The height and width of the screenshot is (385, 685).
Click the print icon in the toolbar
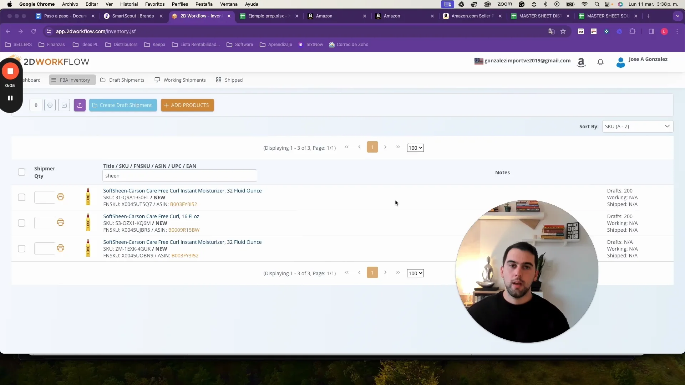coord(50,105)
